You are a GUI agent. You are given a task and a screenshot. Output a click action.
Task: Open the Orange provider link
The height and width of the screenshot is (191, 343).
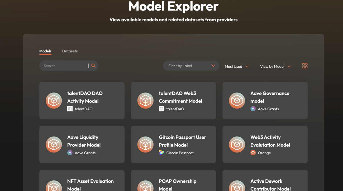pyautogui.click(x=264, y=153)
